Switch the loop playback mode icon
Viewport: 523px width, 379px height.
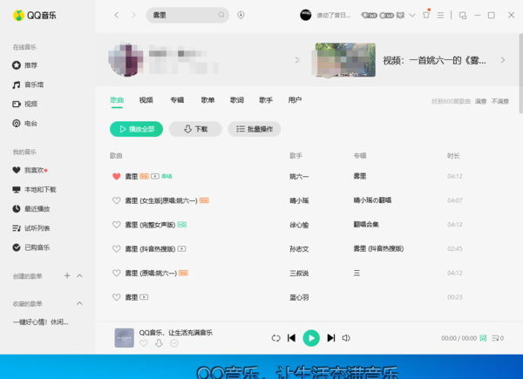tap(275, 338)
